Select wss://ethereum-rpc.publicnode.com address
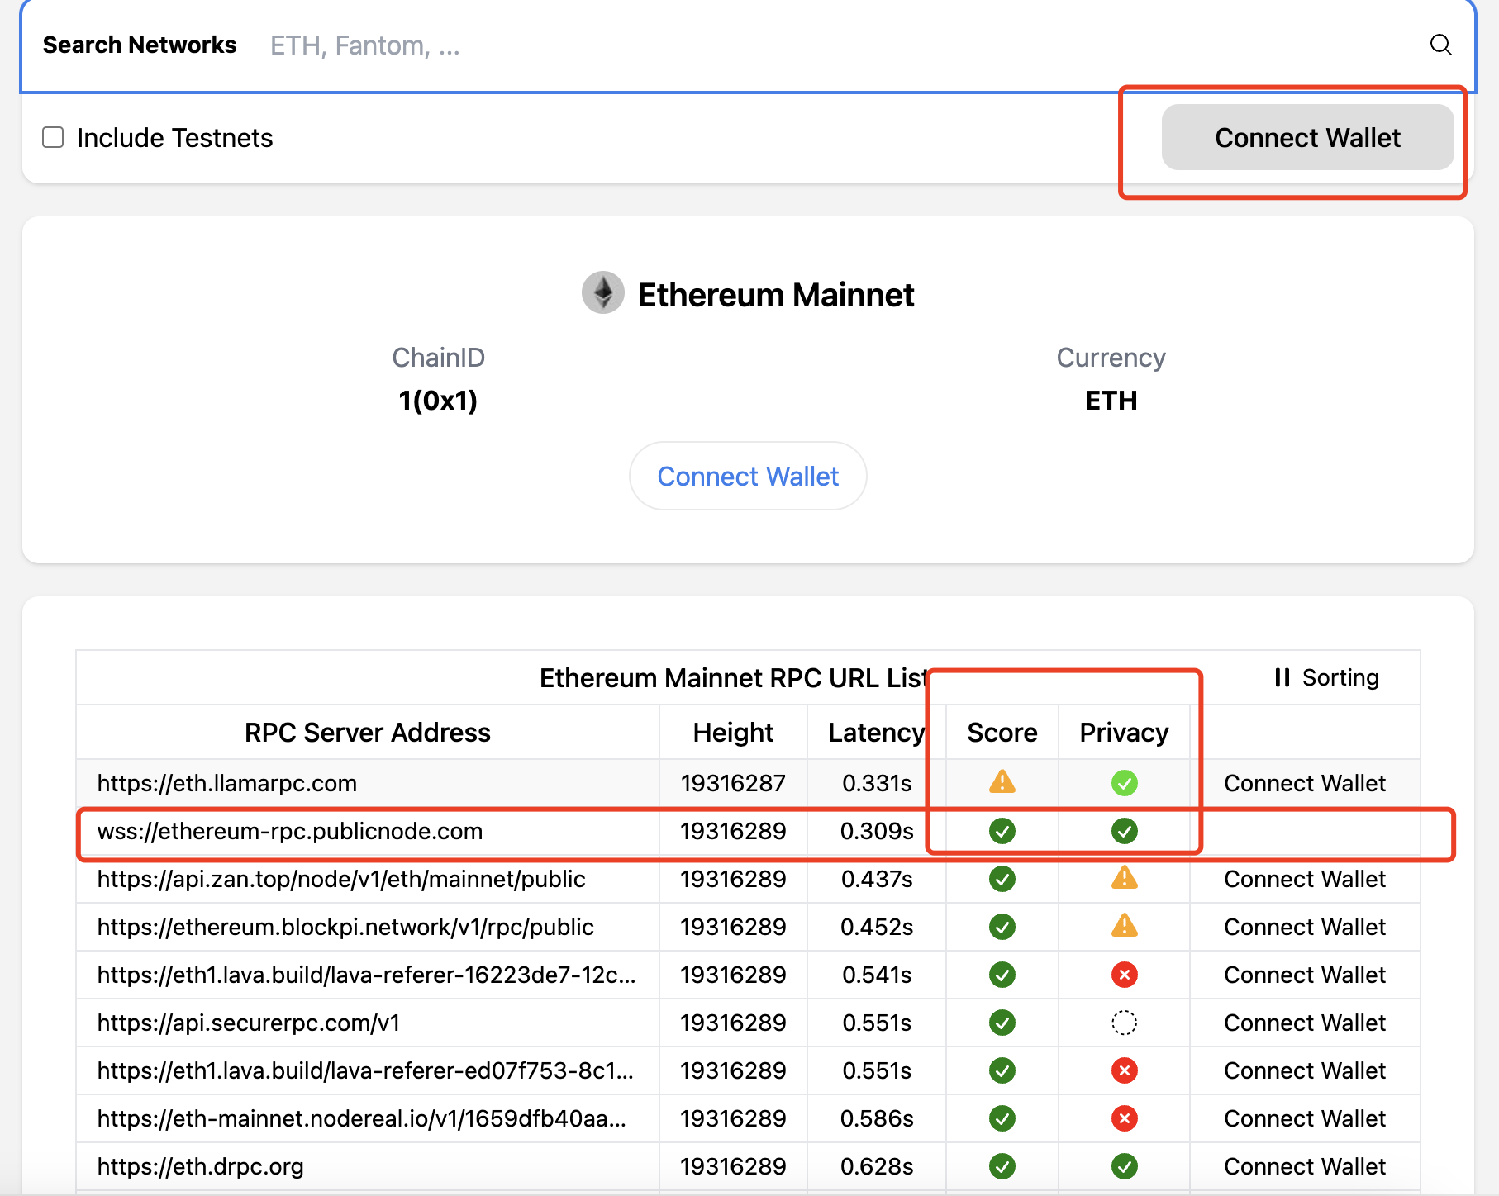1499x1196 pixels. coord(290,831)
